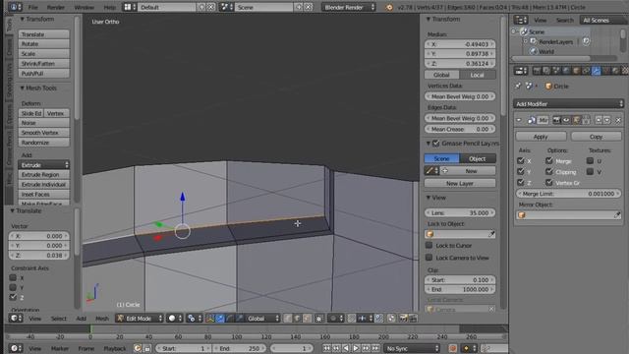
Task: Click the Copy modifier button
Action: pos(597,137)
